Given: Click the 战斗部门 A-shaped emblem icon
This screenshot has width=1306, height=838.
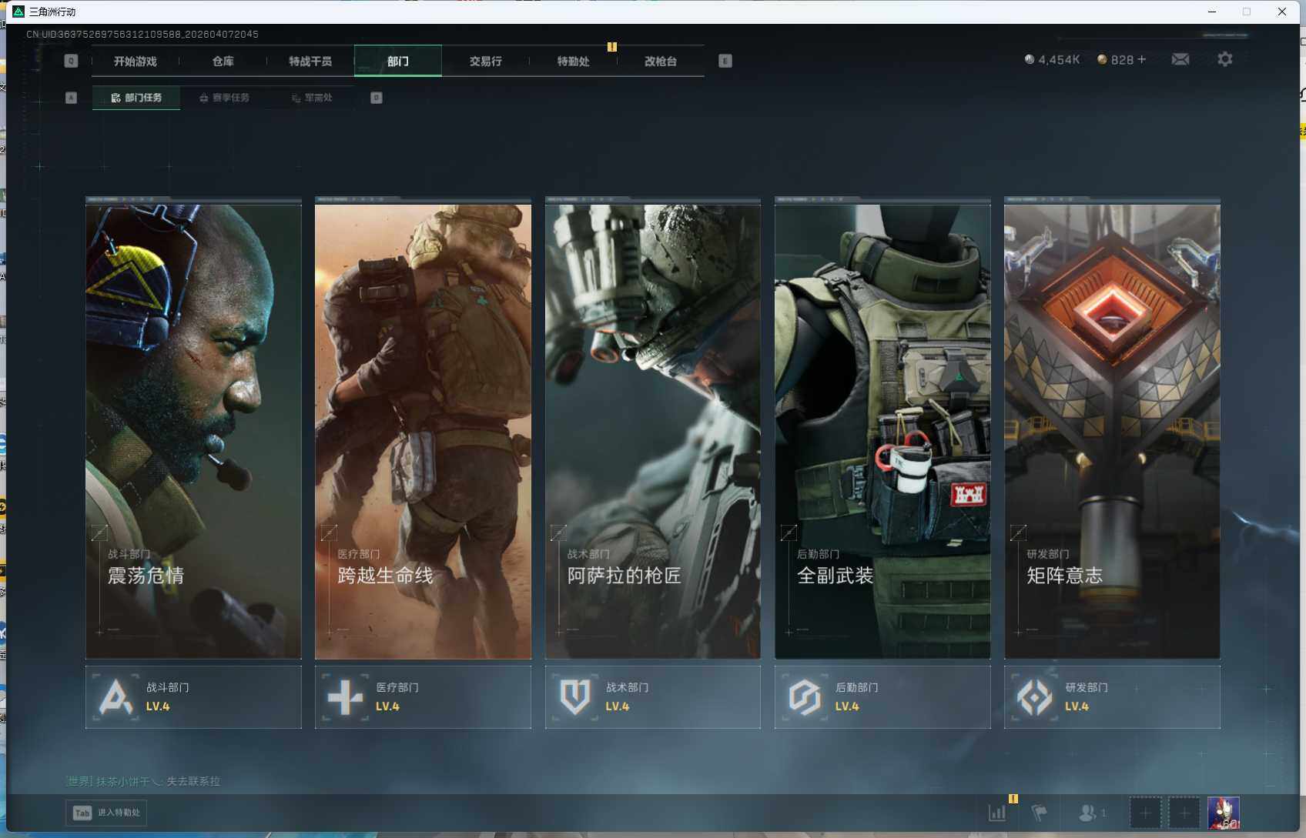Looking at the screenshot, I should [116, 697].
